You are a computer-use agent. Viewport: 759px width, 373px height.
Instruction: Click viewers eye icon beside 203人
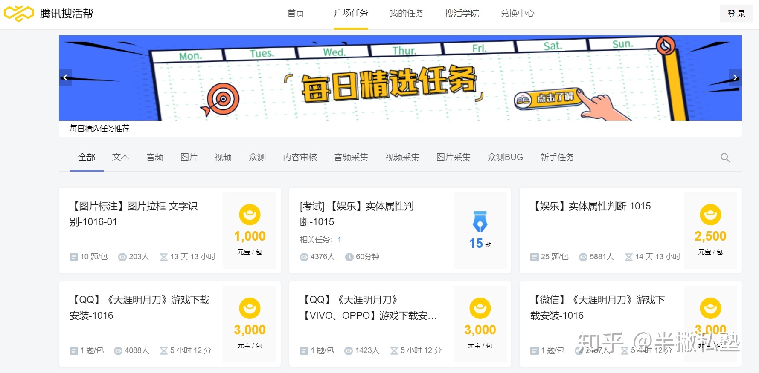pyautogui.click(x=122, y=257)
